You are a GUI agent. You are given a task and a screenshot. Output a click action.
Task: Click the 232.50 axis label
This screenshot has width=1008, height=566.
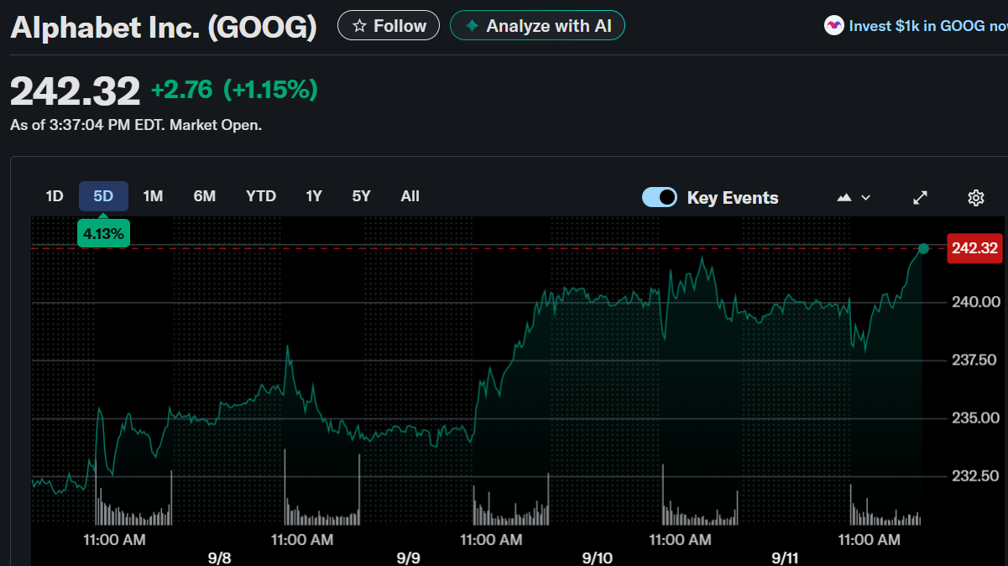974,476
